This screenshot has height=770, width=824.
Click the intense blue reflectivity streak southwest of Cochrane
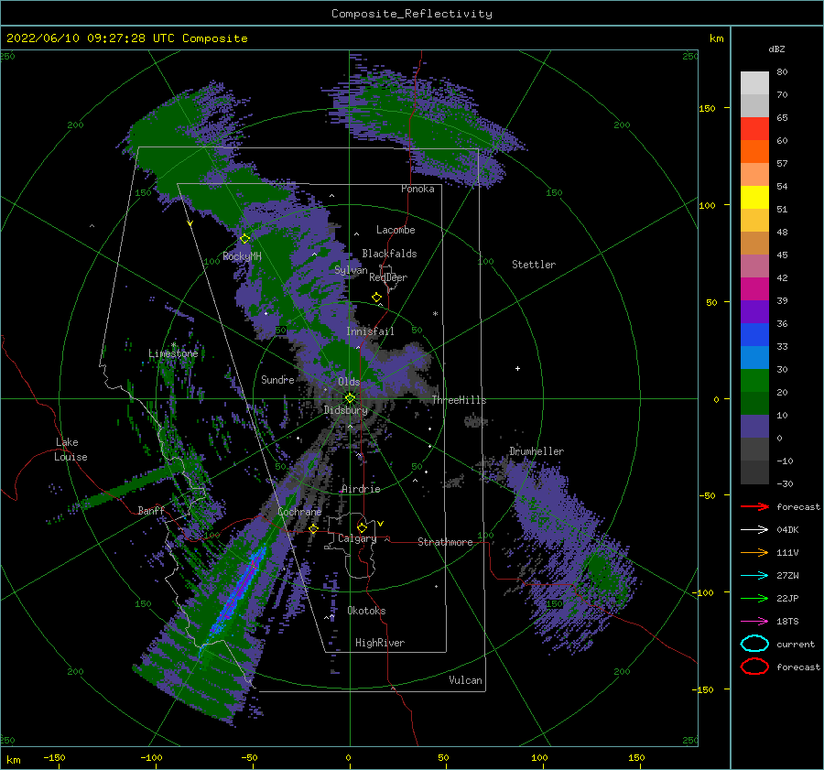(x=236, y=591)
